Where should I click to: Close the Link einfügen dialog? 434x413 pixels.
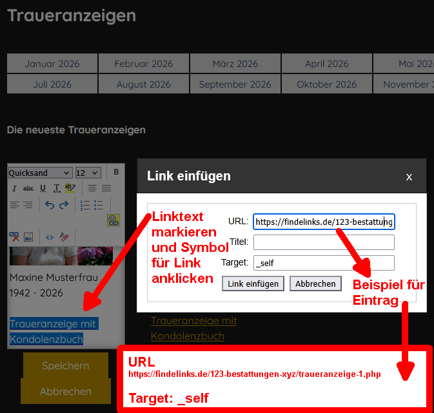click(x=409, y=177)
